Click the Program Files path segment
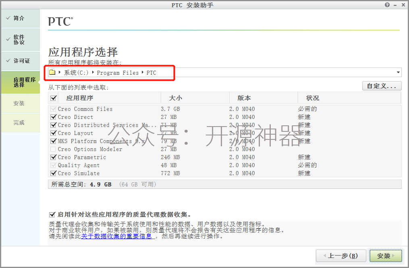The image size is (409, 268). (118, 73)
